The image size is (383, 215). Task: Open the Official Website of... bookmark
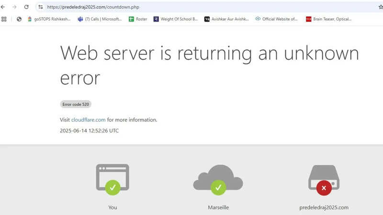pyautogui.click(x=276, y=19)
